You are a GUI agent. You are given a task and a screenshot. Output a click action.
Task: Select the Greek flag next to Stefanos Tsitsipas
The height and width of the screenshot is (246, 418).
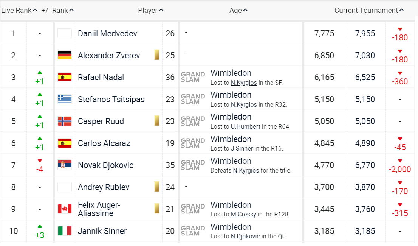click(x=65, y=99)
